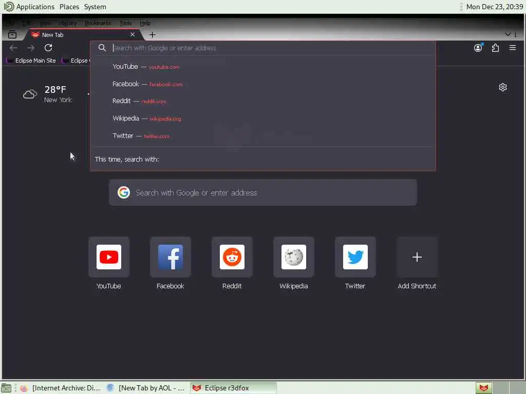Open the Twitter shortcut tile
526x394 pixels.
tap(355, 257)
